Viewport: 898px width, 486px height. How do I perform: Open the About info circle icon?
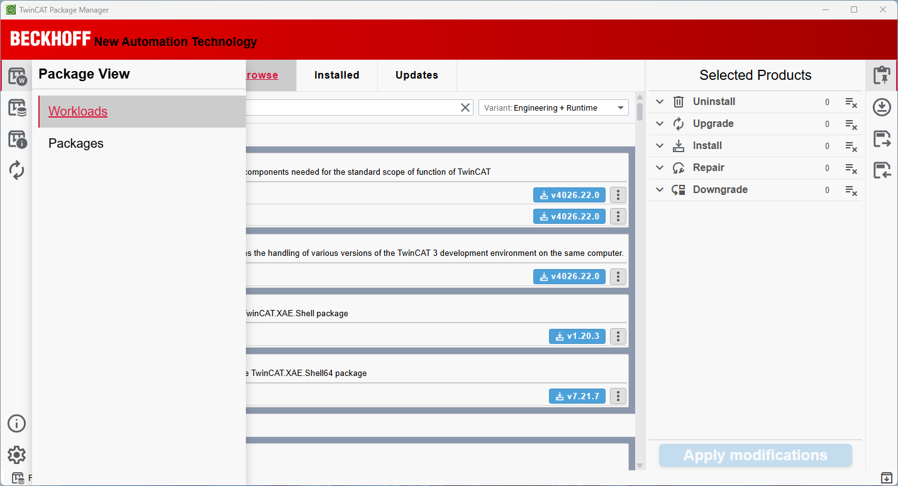(x=16, y=423)
